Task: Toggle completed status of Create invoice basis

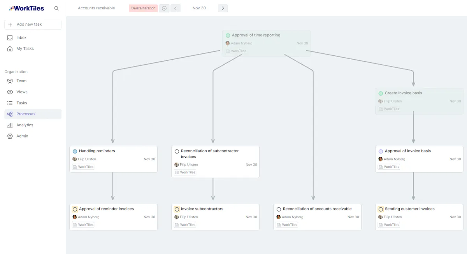Action: coord(381,93)
